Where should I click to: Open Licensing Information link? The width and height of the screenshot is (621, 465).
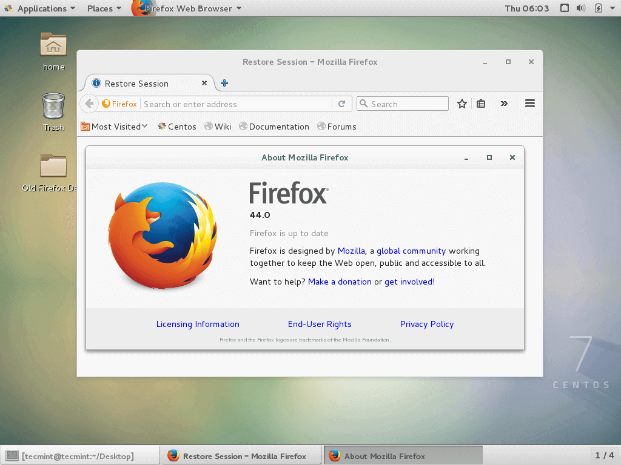pyautogui.click(x=198, y=325)
